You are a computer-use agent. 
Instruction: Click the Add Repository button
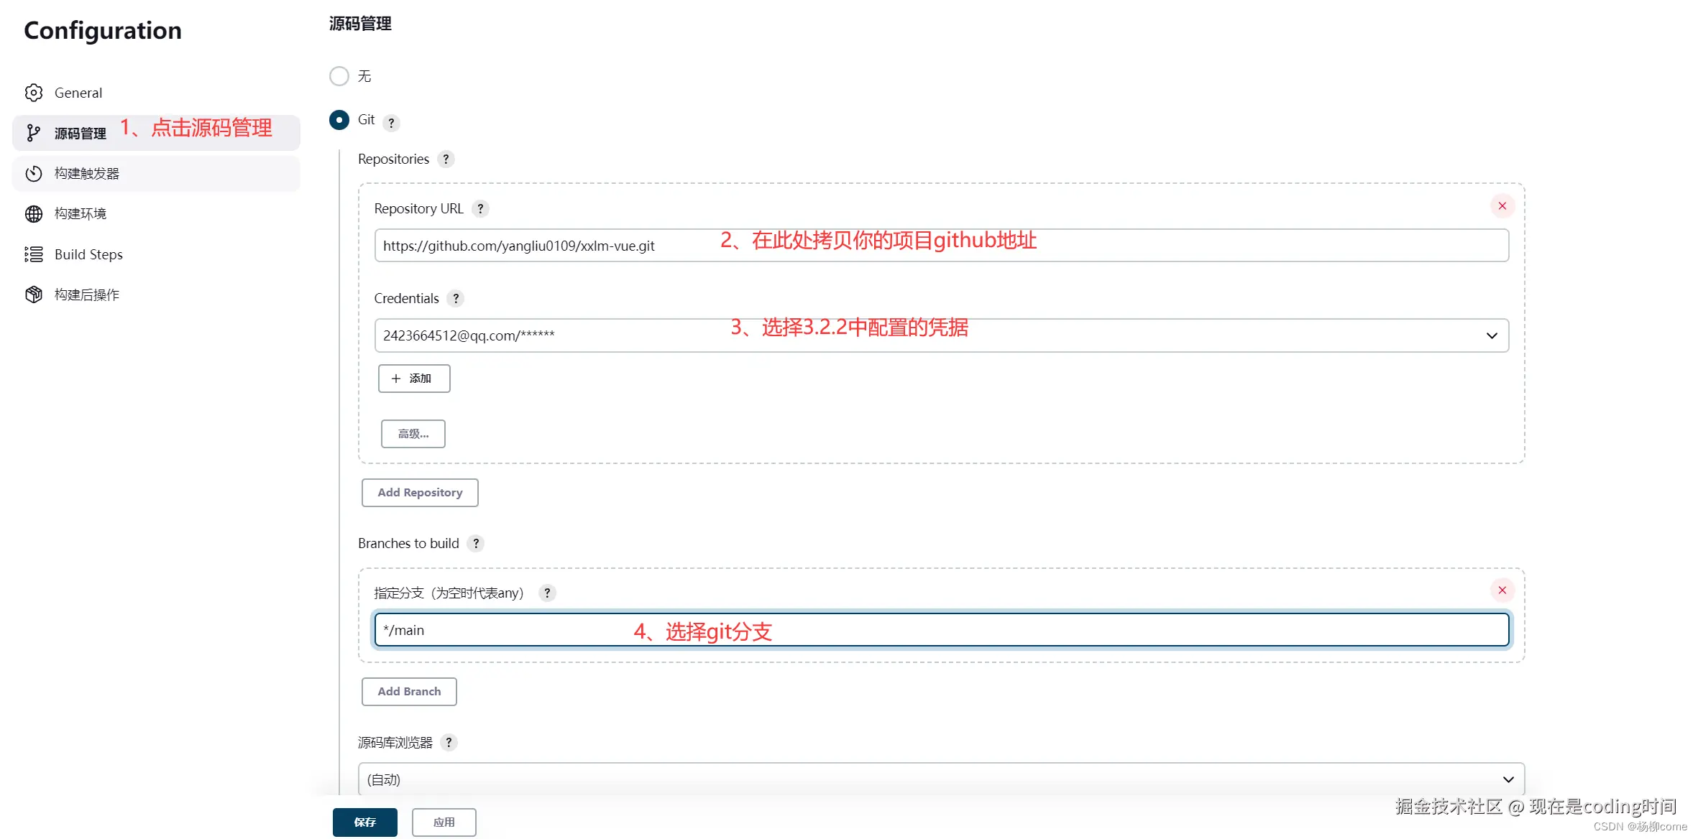[x=419, y=492]
